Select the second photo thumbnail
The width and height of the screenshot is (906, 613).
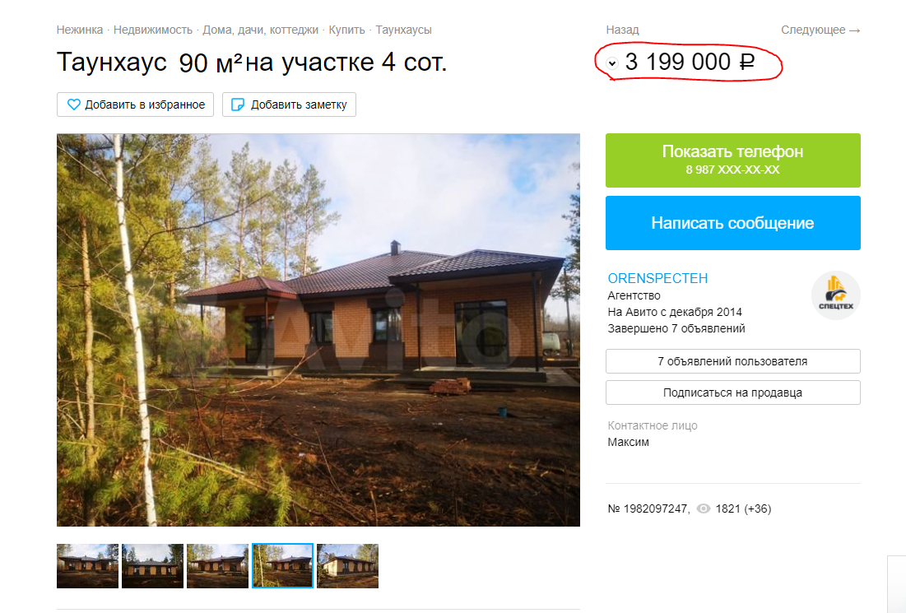pos(152,566)
